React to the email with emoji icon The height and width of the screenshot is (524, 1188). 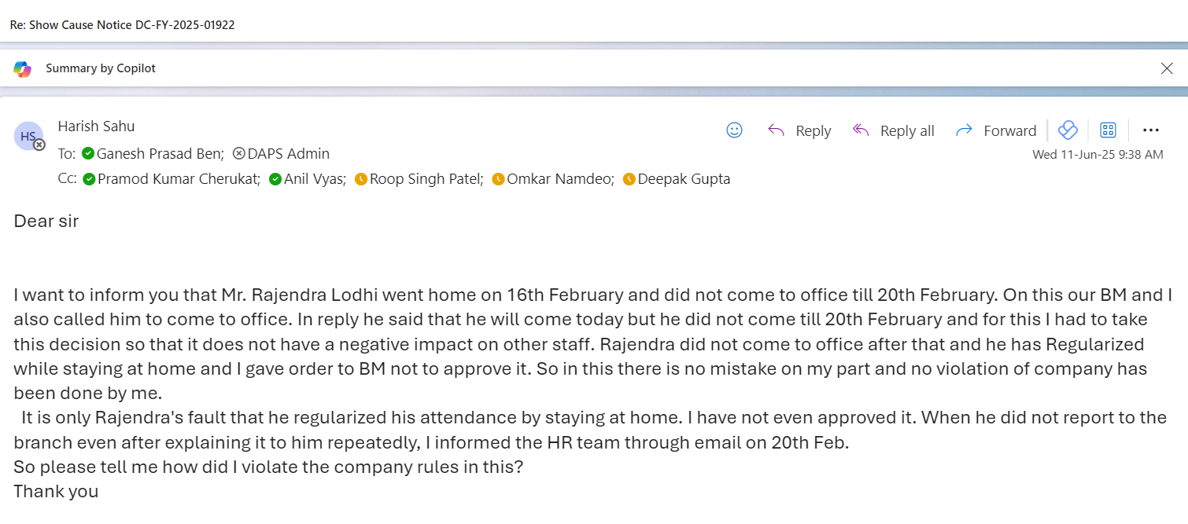pos(734,130)
